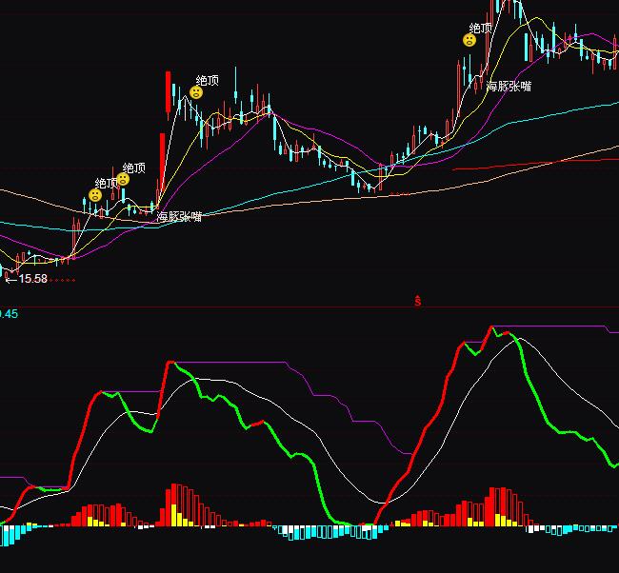
Task: Click the arrow beside the 15.58 low price
Action: 10,279
